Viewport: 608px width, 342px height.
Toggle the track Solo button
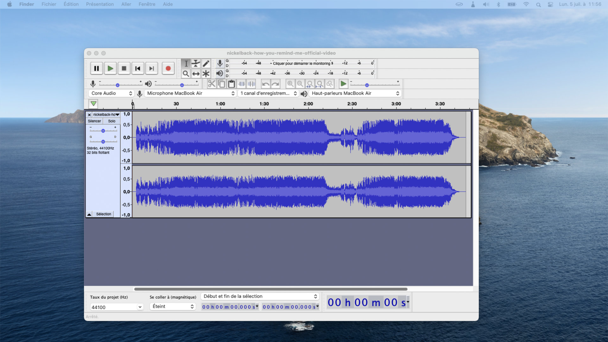pos(112,121)
